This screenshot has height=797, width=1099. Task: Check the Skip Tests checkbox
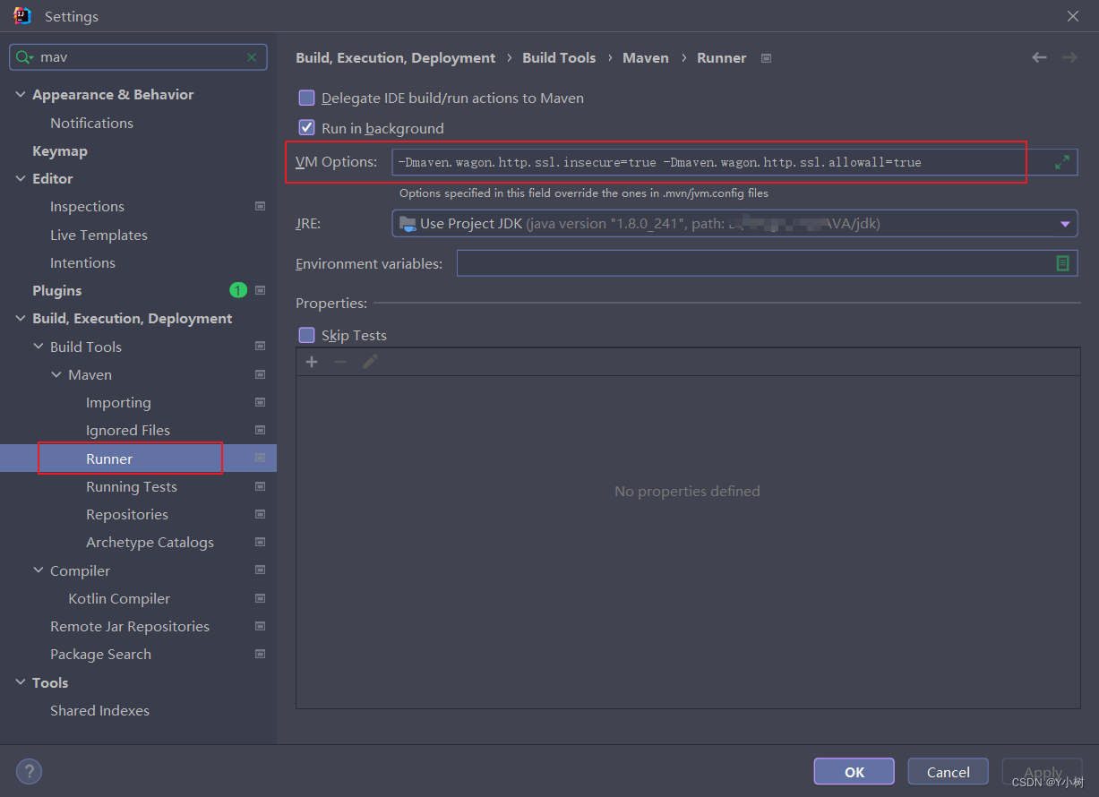[x=306, y=335]
